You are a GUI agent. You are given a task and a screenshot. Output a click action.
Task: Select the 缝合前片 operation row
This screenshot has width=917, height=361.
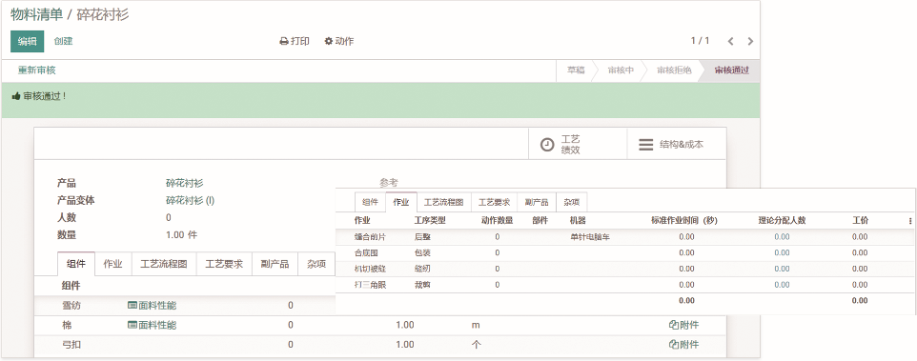[x=625, y=237]
